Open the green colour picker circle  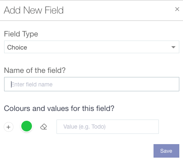click(x=27, y=126)
